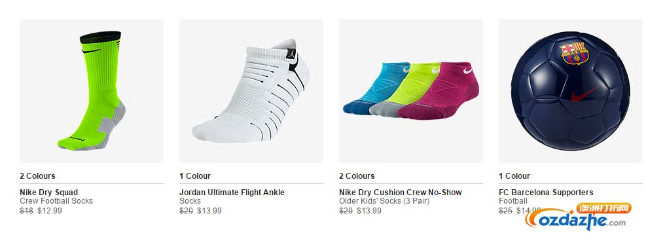
Task: Click the FC Barcelona Supporters title
Action: 546,193
